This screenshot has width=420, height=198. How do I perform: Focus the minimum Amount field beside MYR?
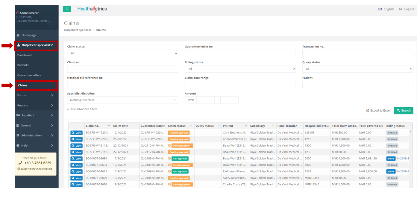tap(205, 100)
